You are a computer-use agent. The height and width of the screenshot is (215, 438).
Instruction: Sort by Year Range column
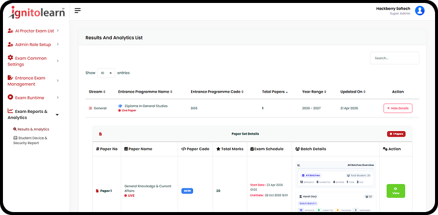point(314,92)
